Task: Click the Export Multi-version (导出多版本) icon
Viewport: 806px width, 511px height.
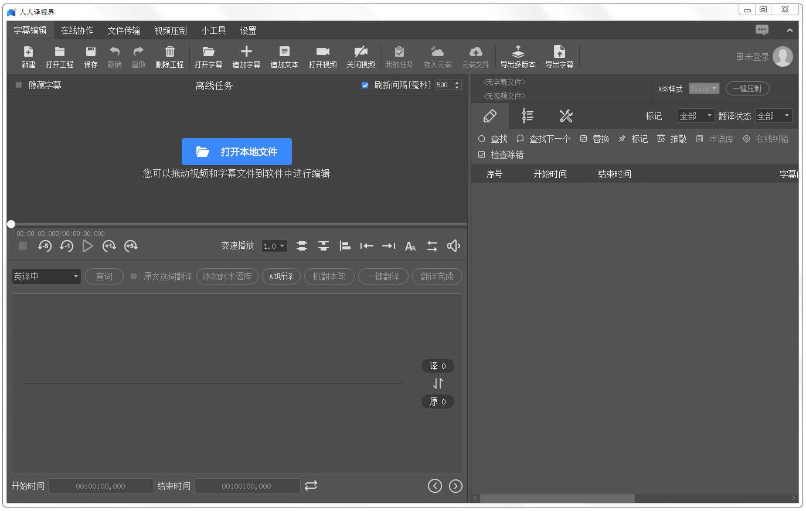Action: (518, 52)
